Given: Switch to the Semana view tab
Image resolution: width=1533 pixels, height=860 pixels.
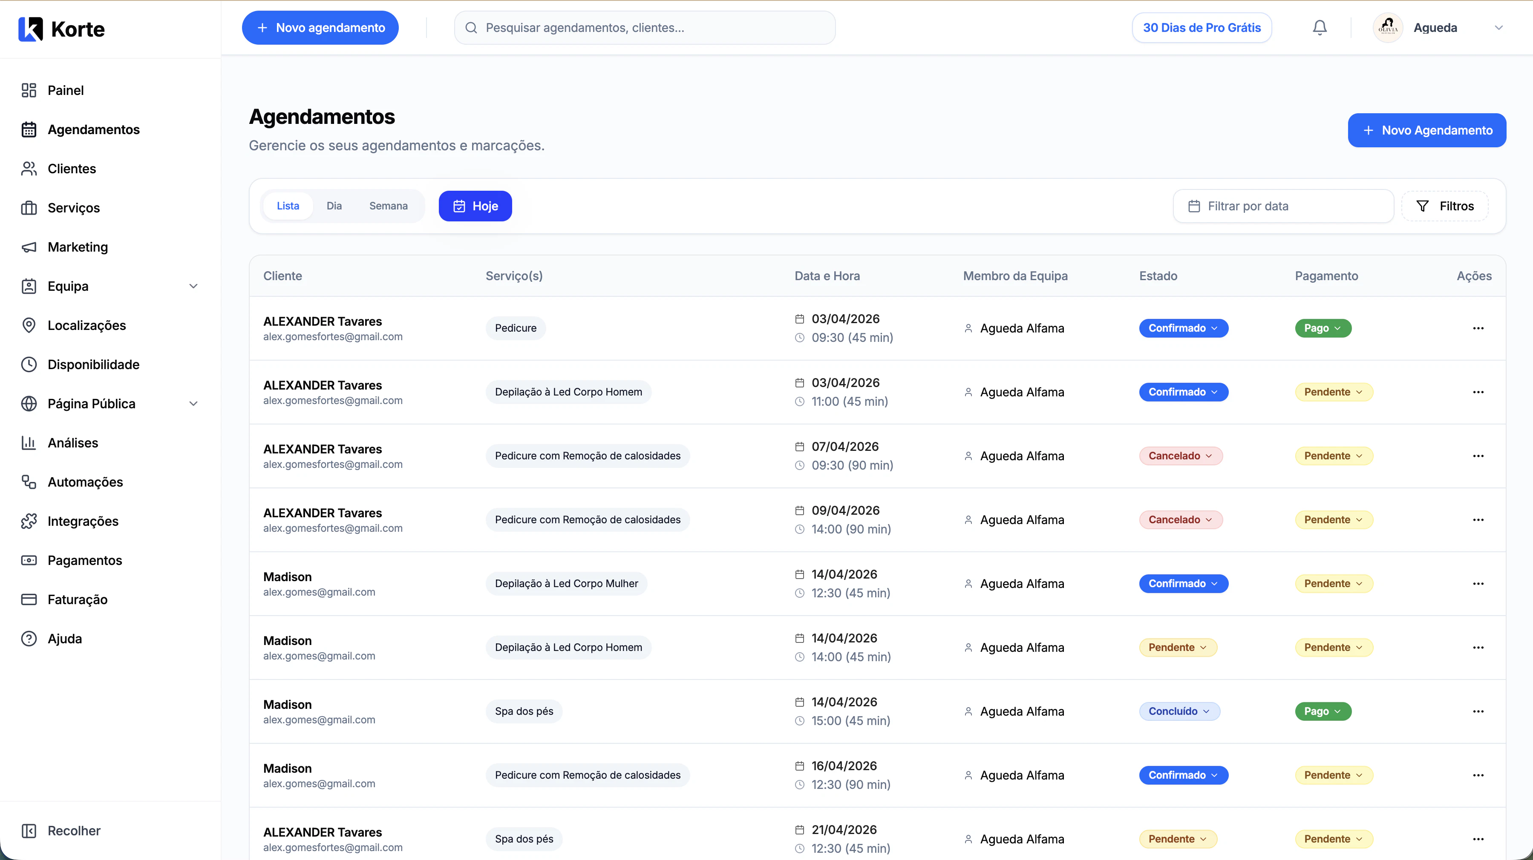Looking at the screenshot, I should pyautogui.click(x=388, y=206).
